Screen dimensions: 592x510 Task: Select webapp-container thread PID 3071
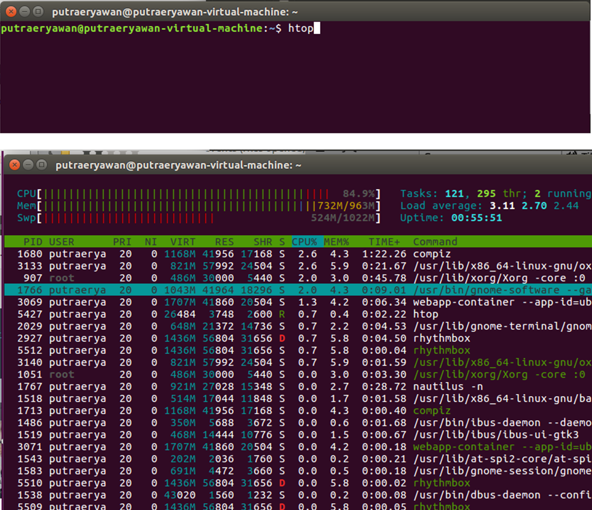(298, 447)
